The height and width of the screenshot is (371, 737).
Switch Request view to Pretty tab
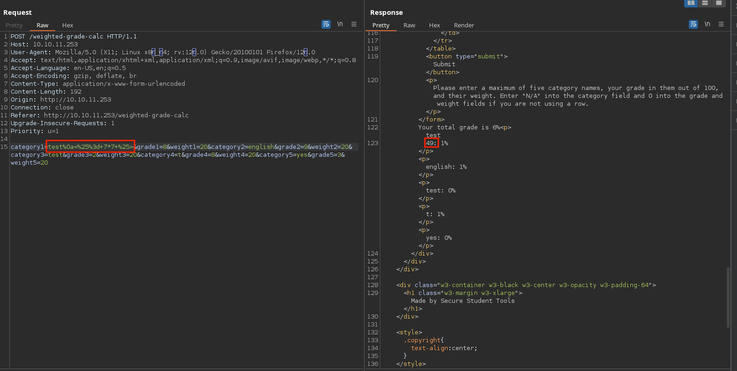tap(14, 25)
